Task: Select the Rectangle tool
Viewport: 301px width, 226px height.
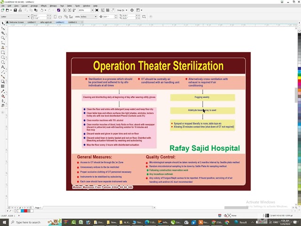Action: coord(3,52)
